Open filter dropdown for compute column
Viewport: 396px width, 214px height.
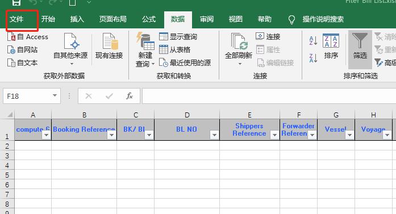coord(46,135)
